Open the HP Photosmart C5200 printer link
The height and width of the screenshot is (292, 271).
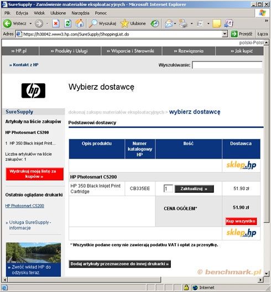click(x=25, y=206)
